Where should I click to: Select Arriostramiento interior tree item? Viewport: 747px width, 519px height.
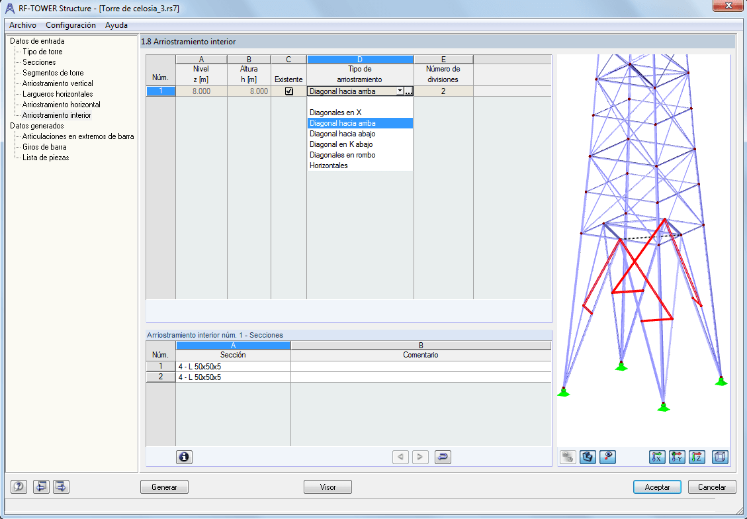[x=57, y=115]
